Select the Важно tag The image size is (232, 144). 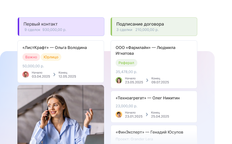tap(31, 57)
